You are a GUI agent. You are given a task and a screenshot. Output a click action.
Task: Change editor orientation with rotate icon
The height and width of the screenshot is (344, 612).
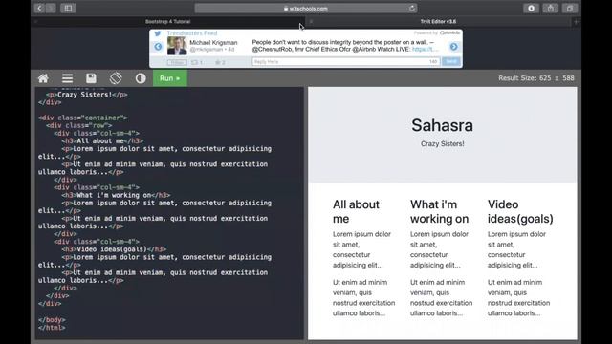pos(116,78)
